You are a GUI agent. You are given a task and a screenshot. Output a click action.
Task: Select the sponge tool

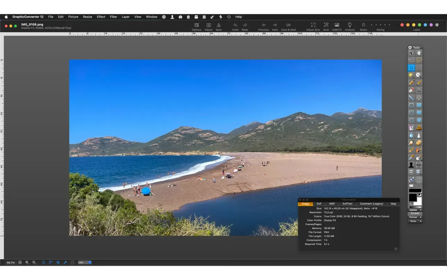pos(419,143)
